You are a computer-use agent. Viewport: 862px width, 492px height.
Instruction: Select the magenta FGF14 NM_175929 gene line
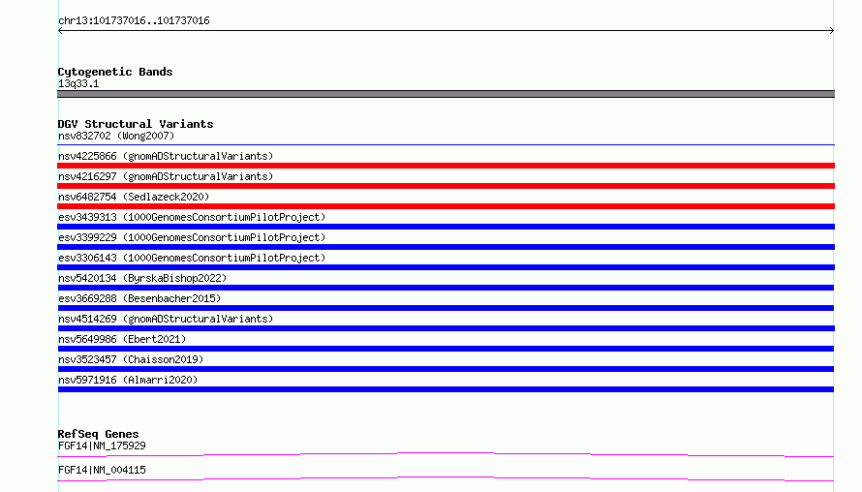point(446,454)
